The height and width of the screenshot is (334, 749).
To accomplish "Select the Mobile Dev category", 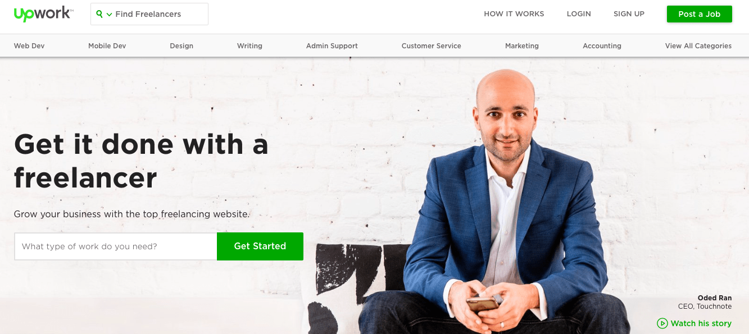I will (107, 46).
